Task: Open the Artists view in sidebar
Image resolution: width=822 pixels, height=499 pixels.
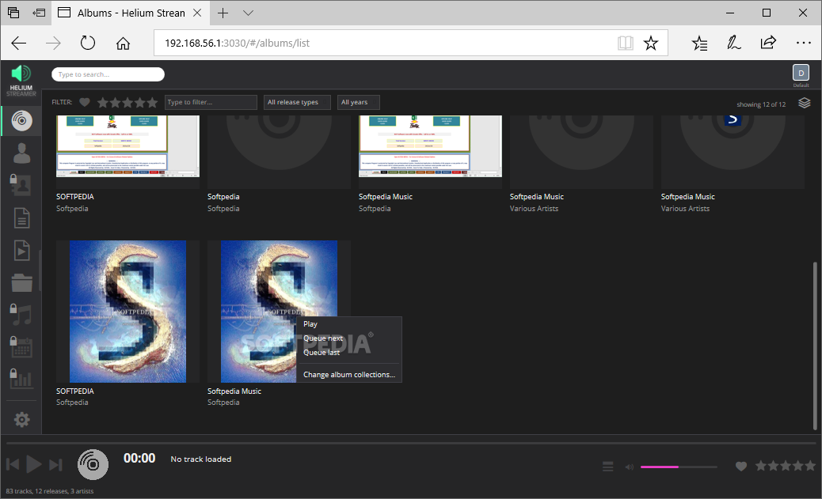Action: click(21, 153)
